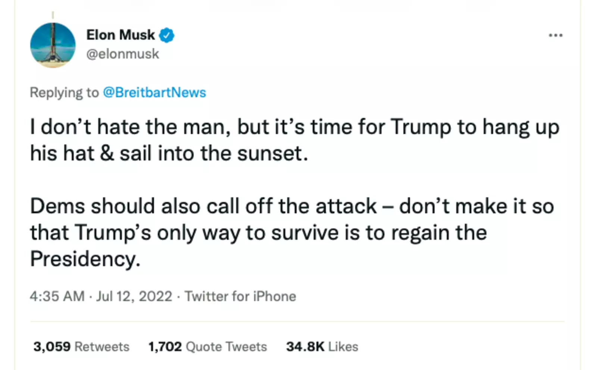
Task: Open Elon Musk's profile picture
Action: coord(53,45)
